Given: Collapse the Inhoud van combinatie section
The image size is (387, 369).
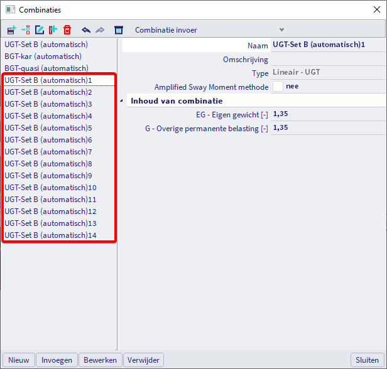Looking at the screenshot, I should pyautogui.click(x=122, y=101).
